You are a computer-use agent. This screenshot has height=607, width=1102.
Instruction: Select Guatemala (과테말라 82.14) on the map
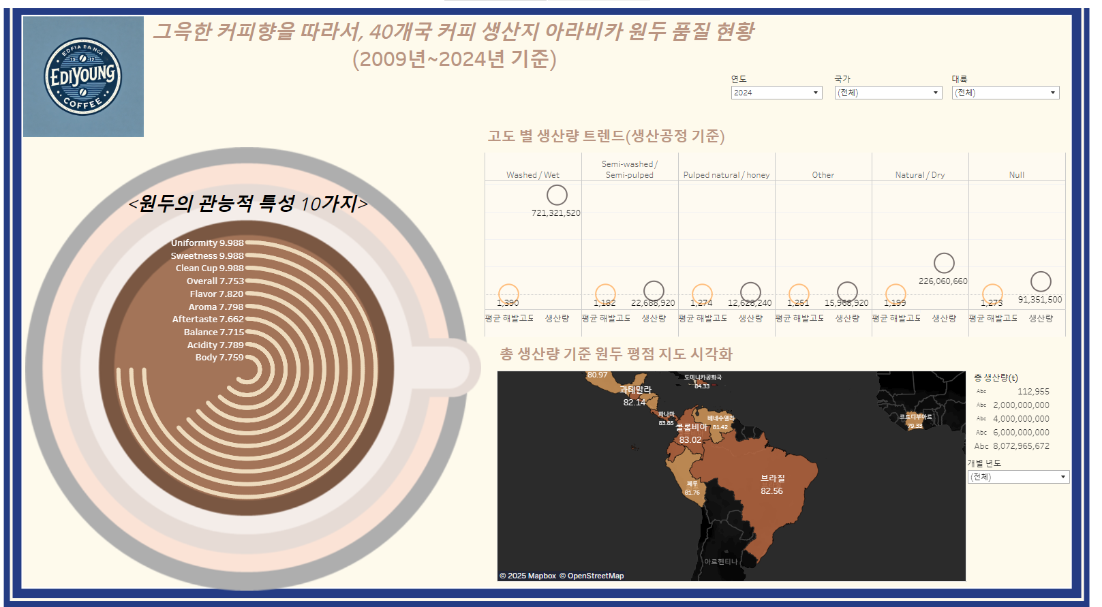click(635, 396)
